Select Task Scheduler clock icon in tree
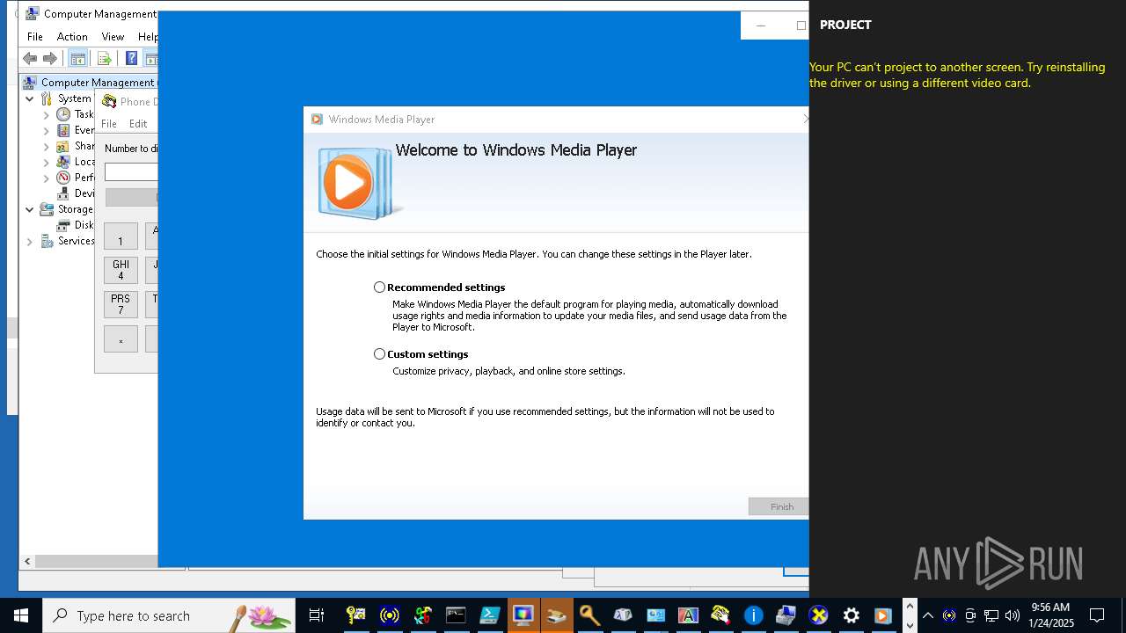Image resolution: width=1126 pixels, height=633 pixels. 63,114
